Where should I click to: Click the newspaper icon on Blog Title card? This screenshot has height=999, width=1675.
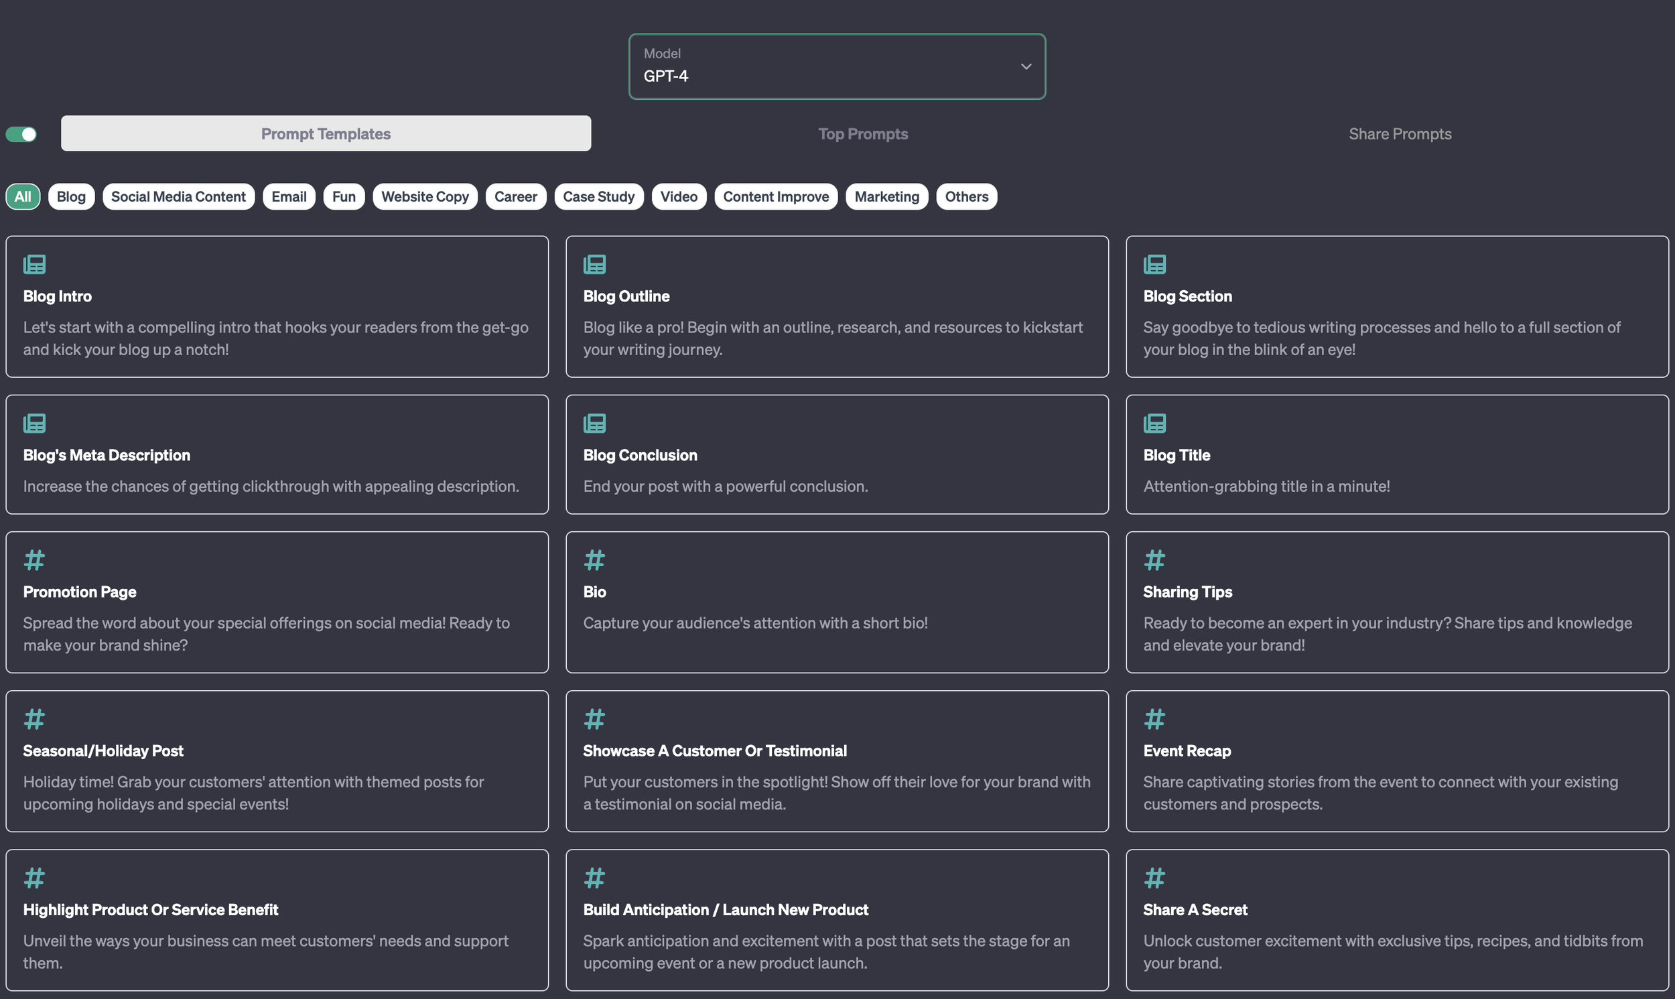point(1154,423)
